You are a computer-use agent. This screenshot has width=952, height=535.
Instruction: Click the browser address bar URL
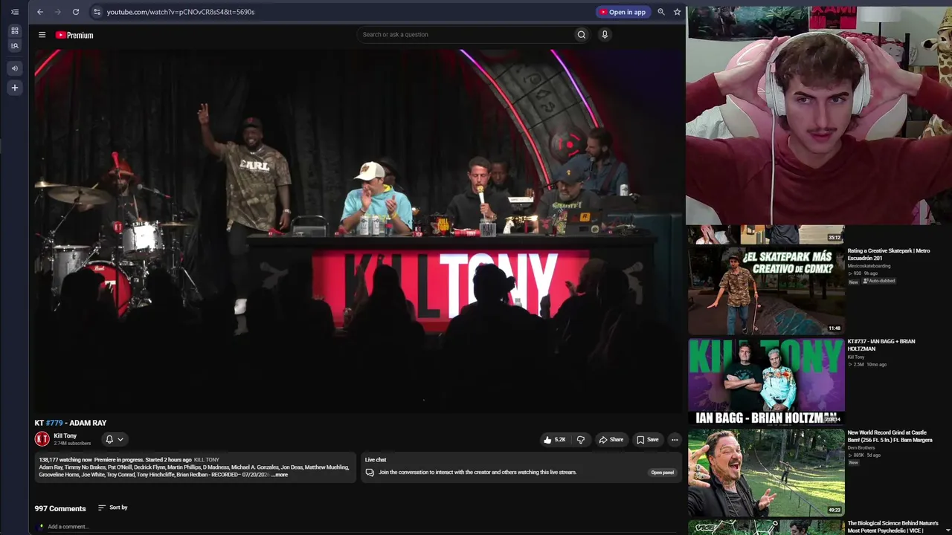(x=181, y=12)
